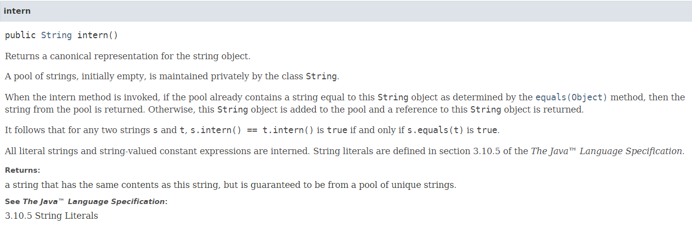Click the "3.10.5 String Literals" reference
The width and height of the screenshot is (692, 229).
pyautogui.click(x=51, y=216)
